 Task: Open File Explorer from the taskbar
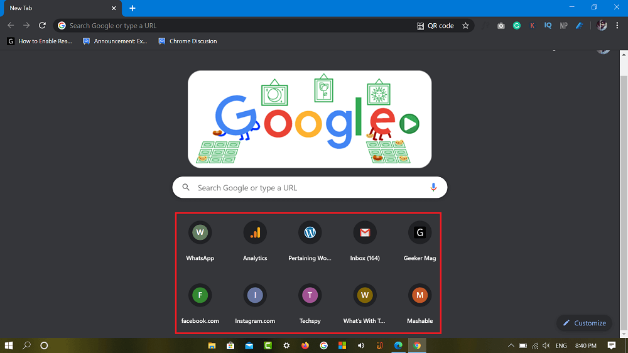tap(212, 345)
